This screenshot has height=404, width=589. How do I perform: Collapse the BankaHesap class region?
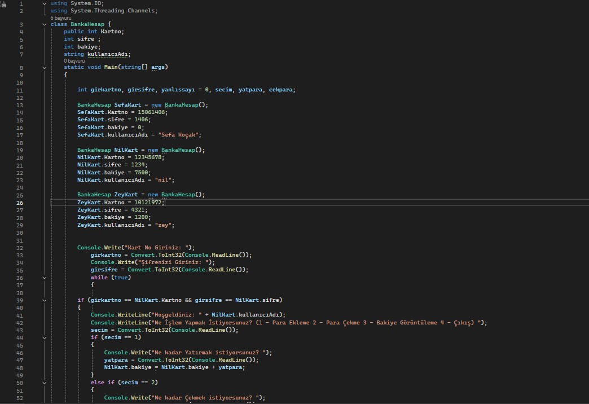point(45,25)
